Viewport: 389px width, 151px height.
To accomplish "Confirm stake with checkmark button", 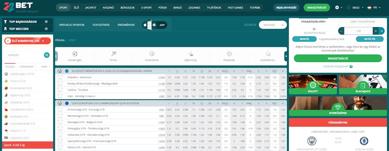I will pos(382,31).
